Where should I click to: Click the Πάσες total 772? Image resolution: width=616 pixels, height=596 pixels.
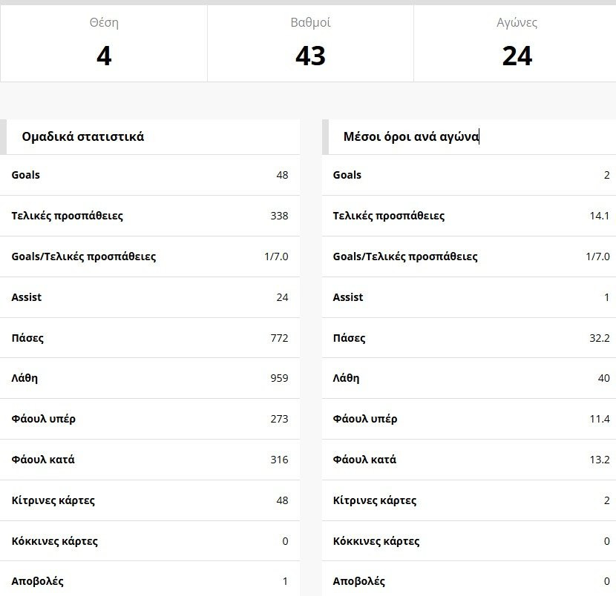pos(279,338)
